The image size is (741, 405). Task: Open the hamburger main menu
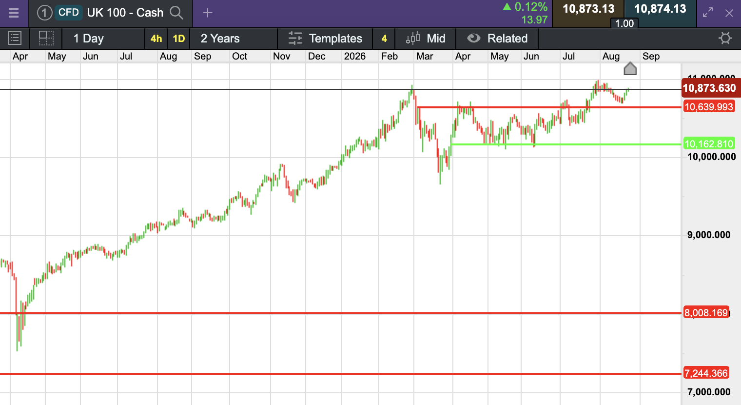click(14, 13)
